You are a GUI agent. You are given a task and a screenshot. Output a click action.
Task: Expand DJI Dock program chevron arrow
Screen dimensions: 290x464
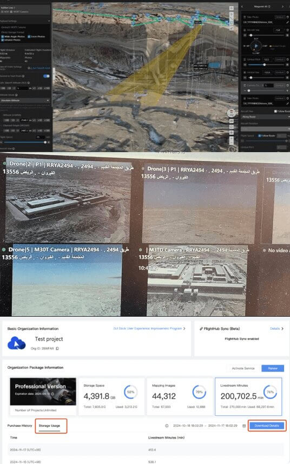184,329
